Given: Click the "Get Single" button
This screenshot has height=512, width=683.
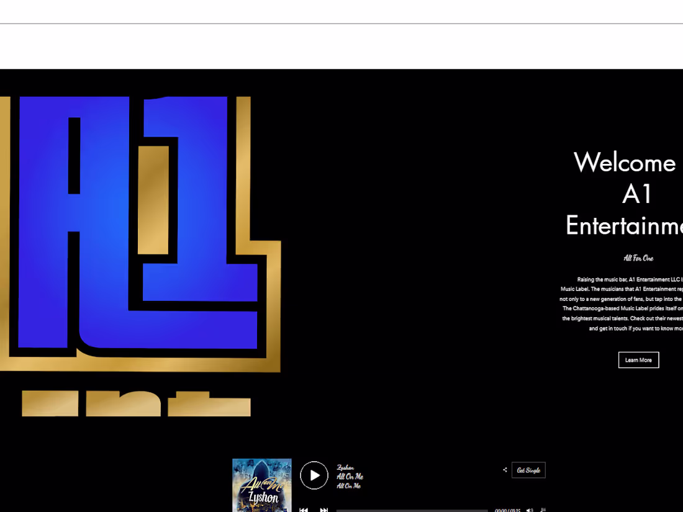Looking at the screenshot, I should pos(528,470).
